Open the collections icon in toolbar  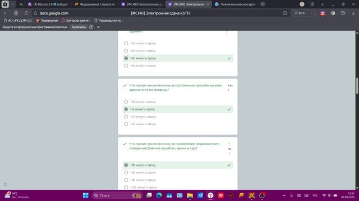[343, 13]
